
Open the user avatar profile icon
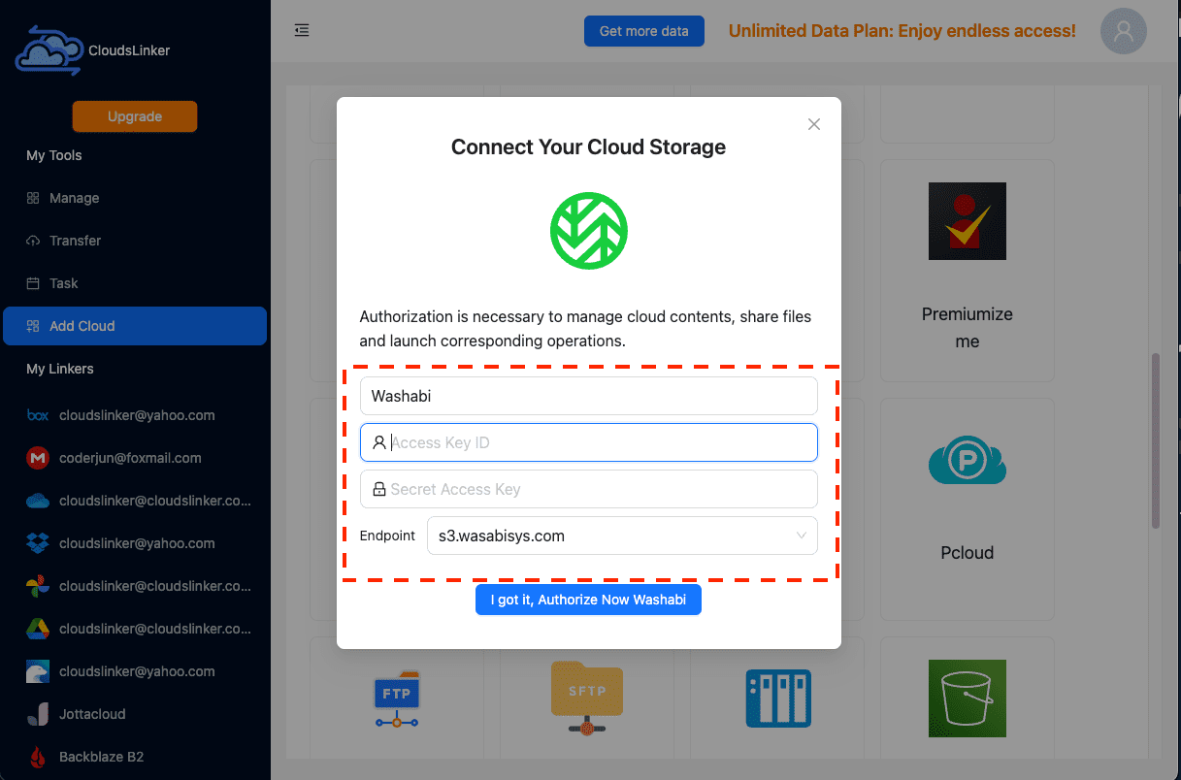[x=1124, y=31]
